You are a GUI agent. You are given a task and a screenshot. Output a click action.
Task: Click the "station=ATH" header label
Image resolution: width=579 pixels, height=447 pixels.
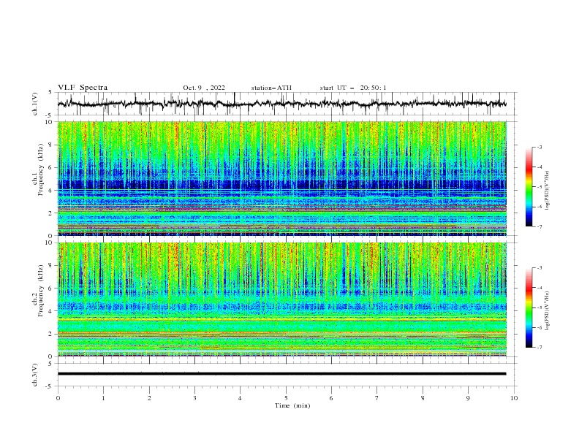pos(271,88)
